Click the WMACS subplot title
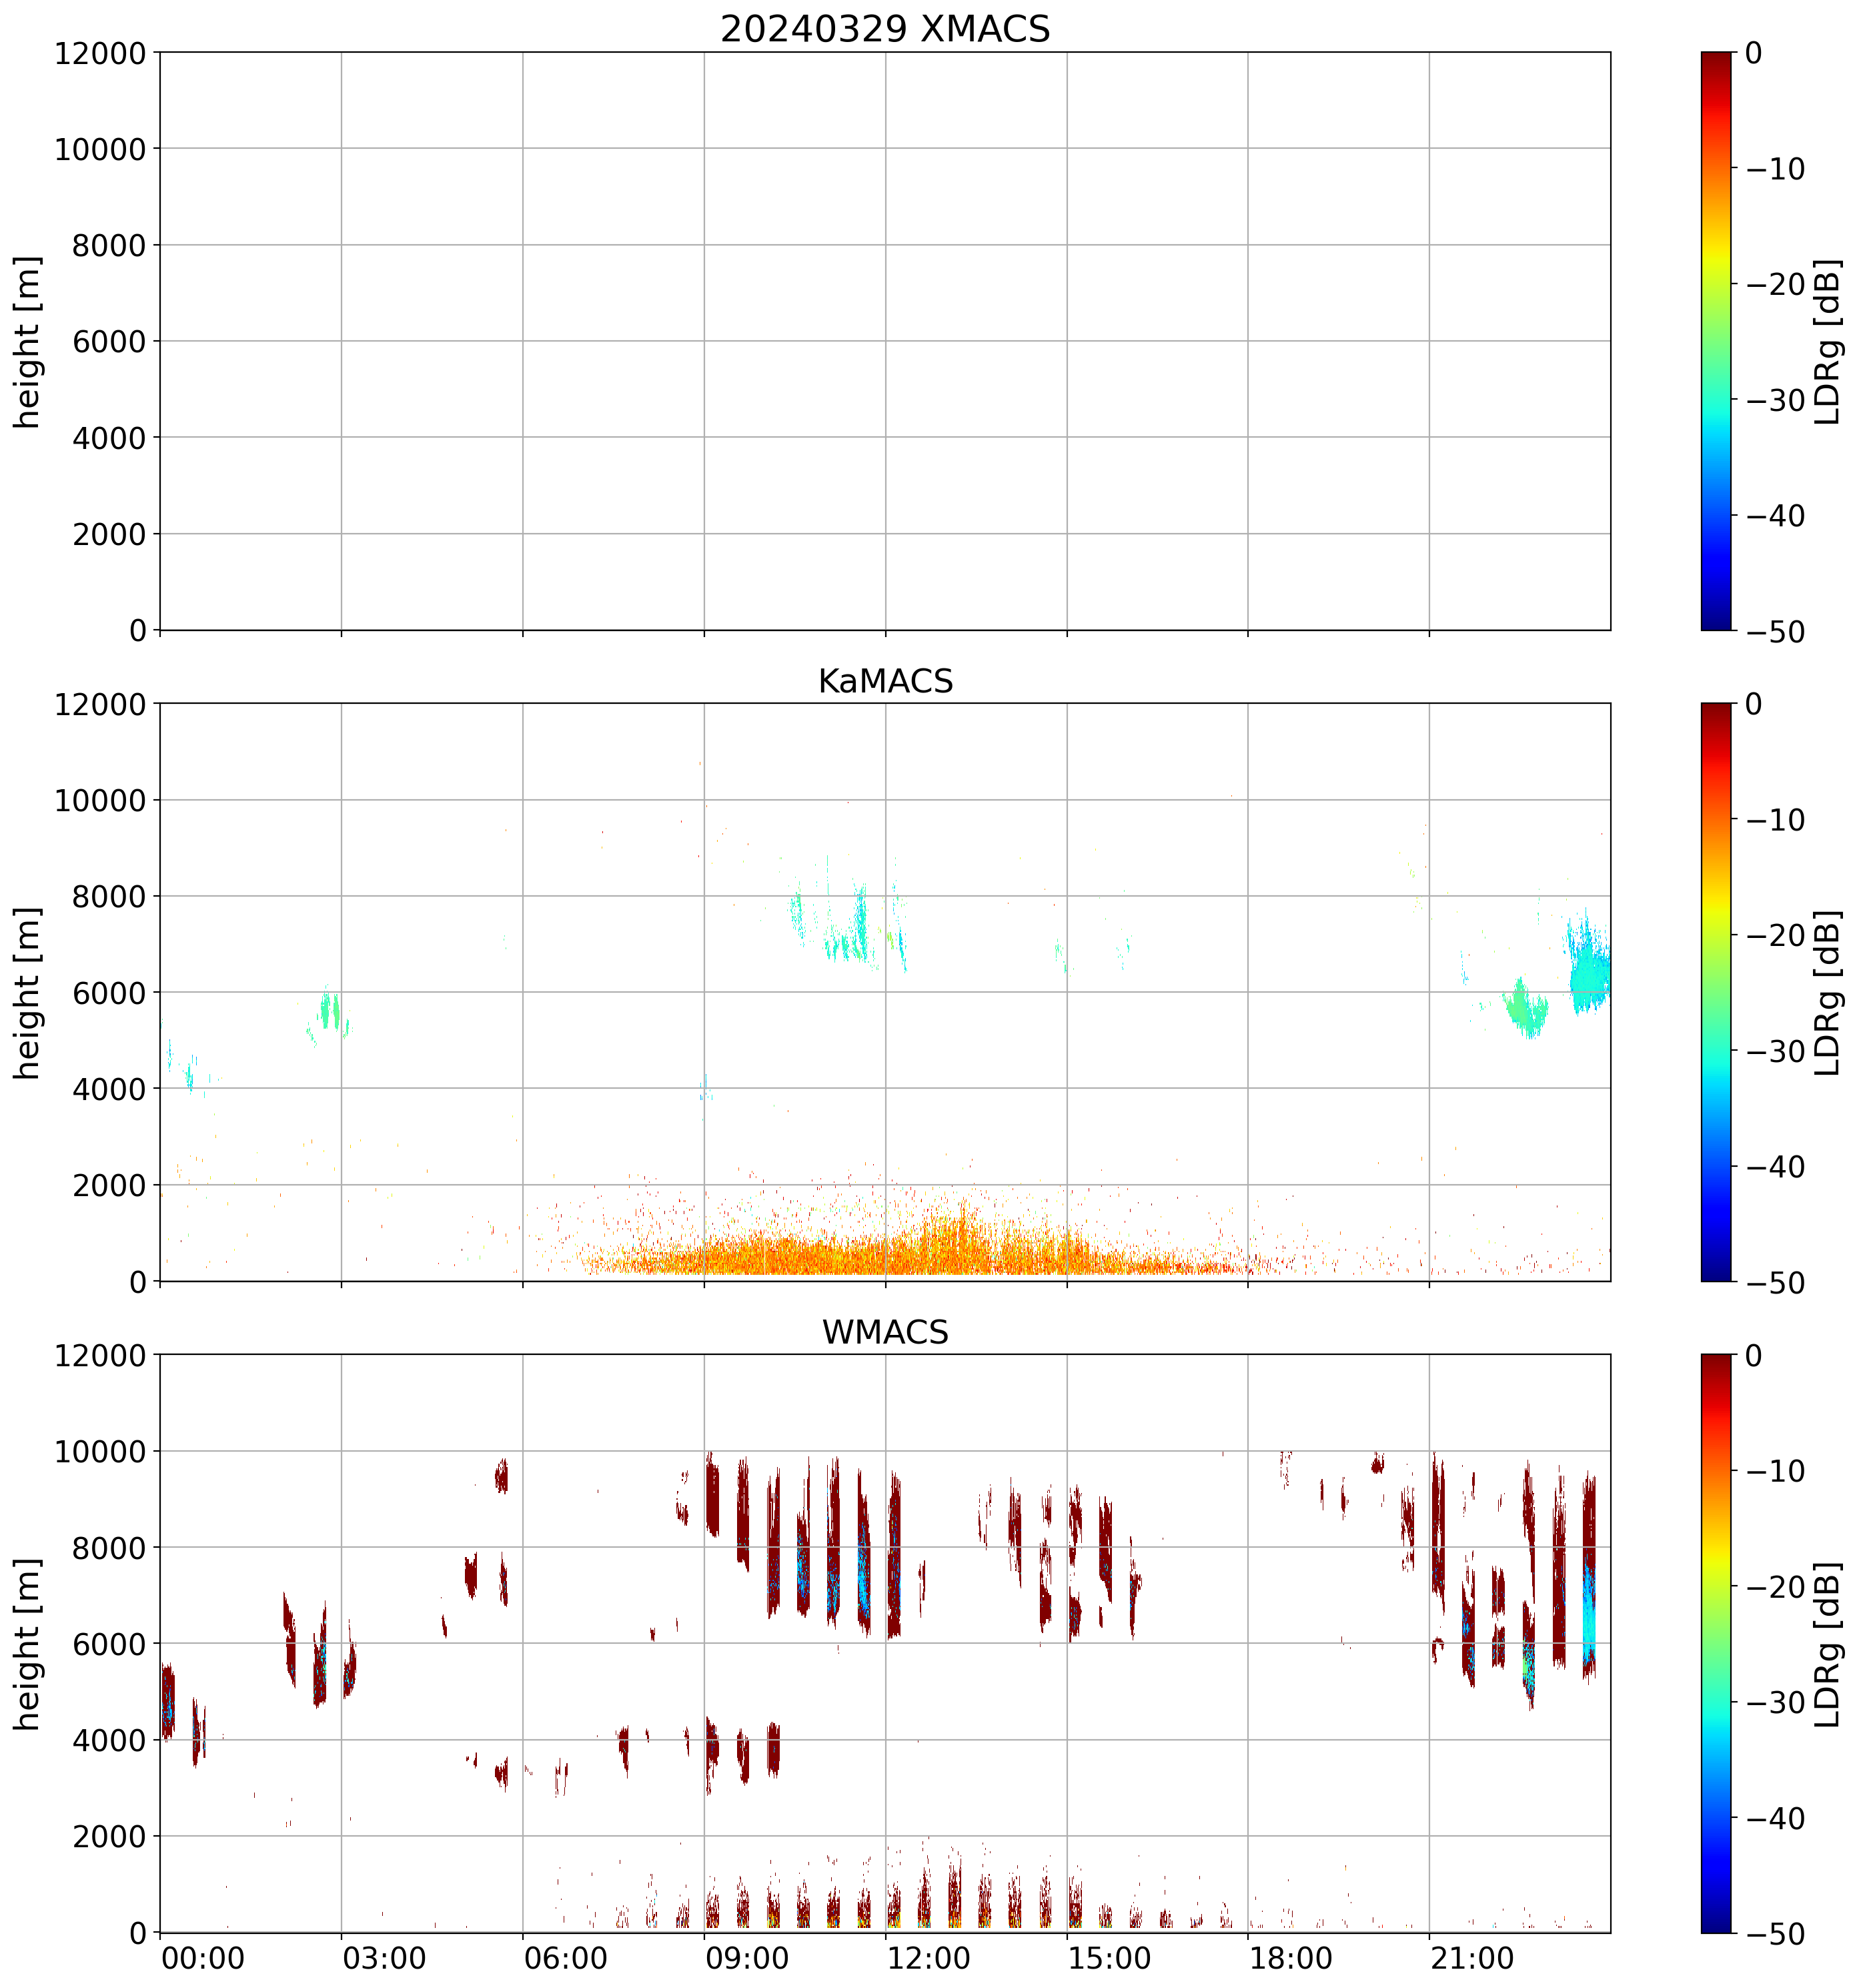Viewport: 1859px width, 1988px height. click(x=885, y=1332)
